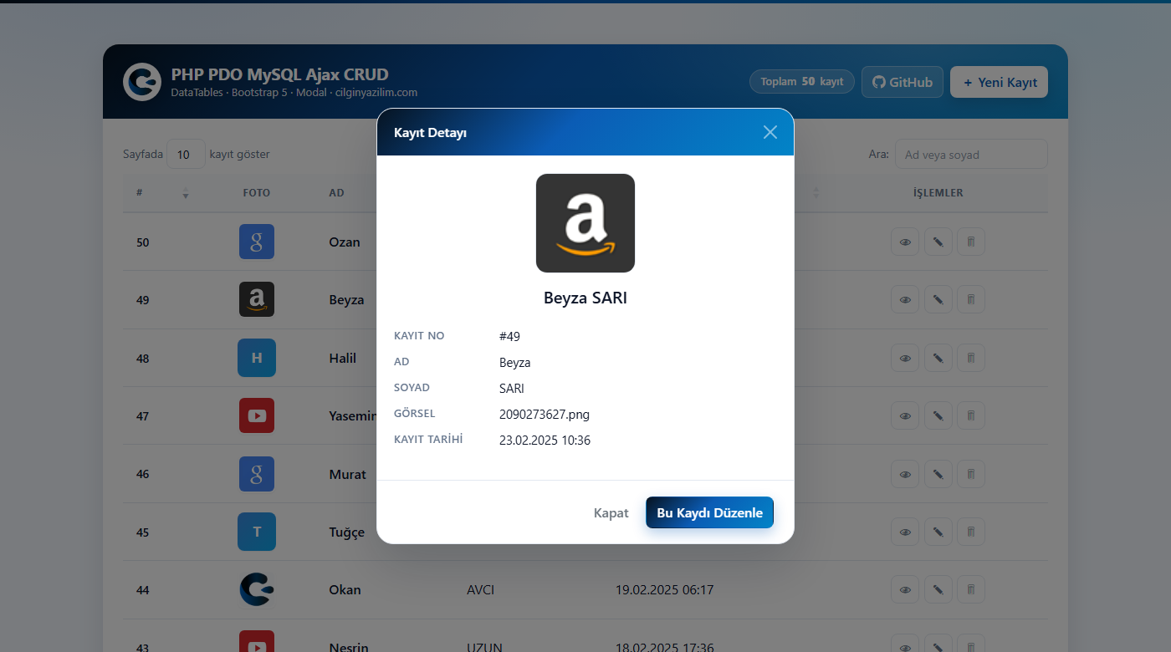Click the surname AVCI in row 44
Viewport: 1171px width, 652px height.
click(481, 590)
